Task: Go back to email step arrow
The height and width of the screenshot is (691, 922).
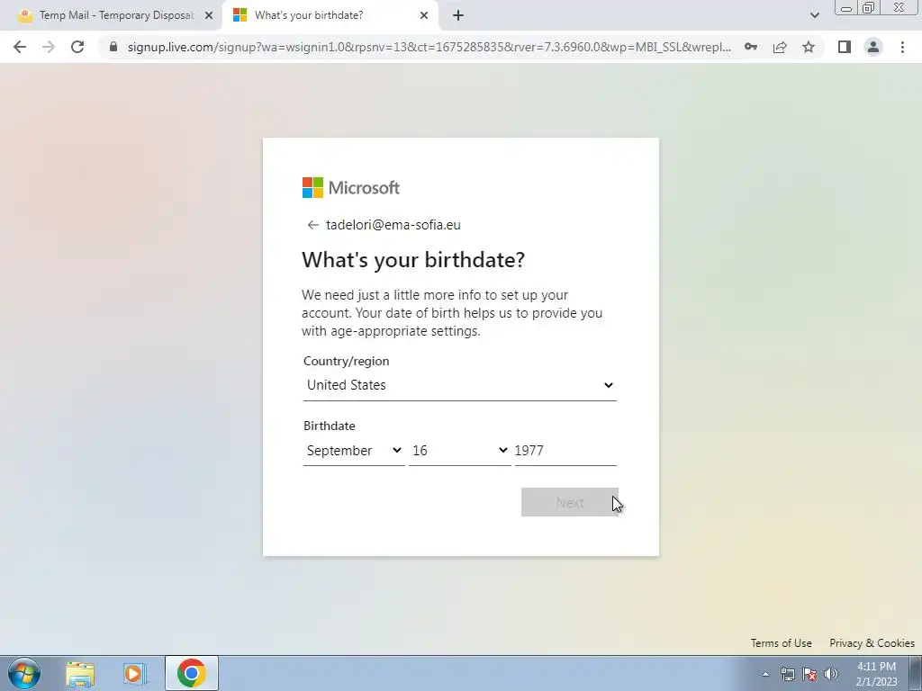Action: [312, 225]
